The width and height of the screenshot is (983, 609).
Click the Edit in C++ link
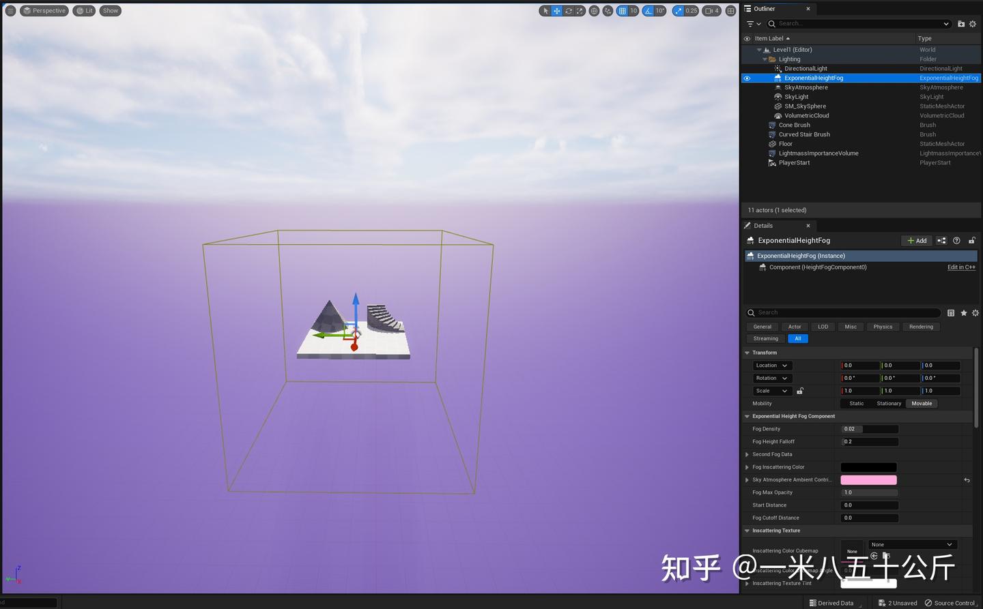point(960,267)
